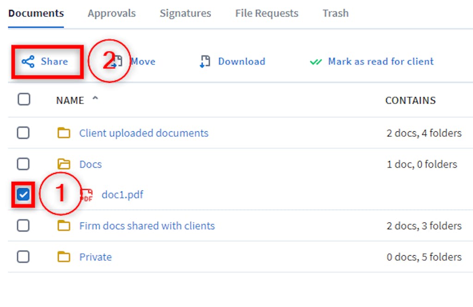473x307 pixels.
Task: Open the Signatures tab
Action: [185, 13]
